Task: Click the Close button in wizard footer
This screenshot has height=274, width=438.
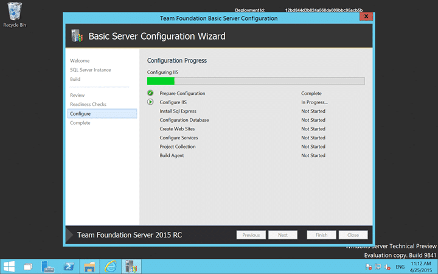Action: pos(353,235)
